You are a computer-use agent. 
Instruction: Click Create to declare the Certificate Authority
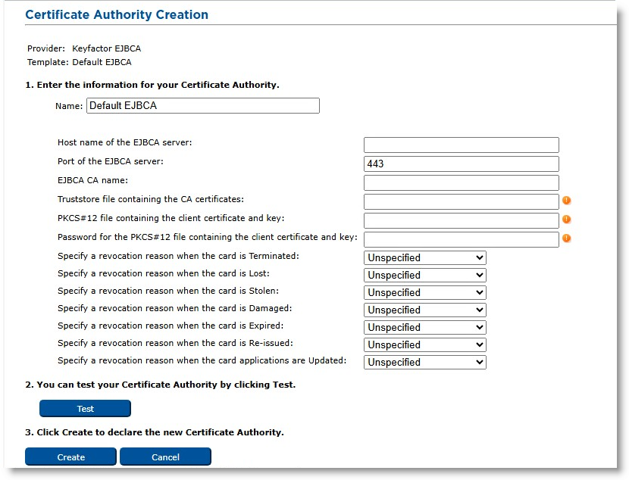(x=70, y=457)
